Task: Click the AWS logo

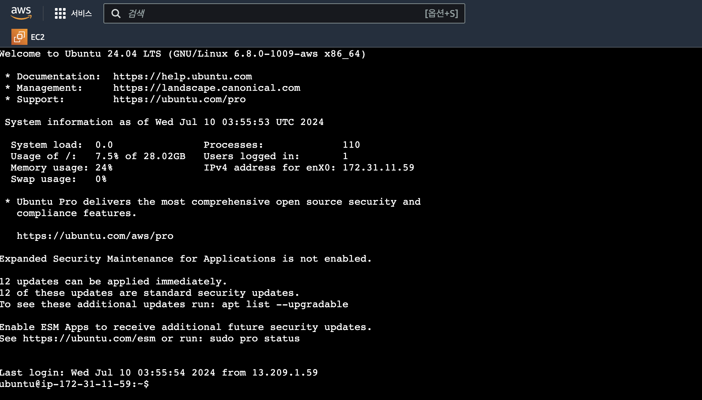Action: click(x=21, y=13)
